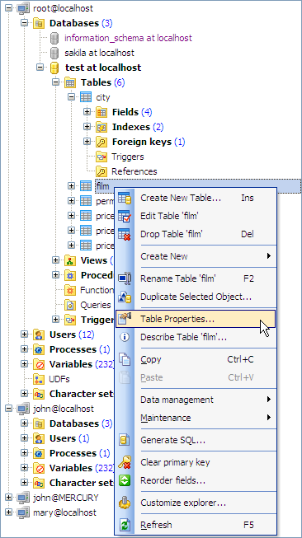This screenshot has width=302, height=538.
Task: Select the 'sakila at localhost' tree row
Action: 99,53
